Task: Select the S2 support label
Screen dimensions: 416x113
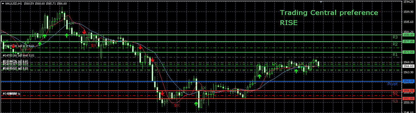Action: (395, 93)
